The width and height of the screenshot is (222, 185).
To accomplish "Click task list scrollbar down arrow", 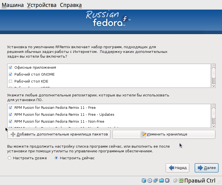I will point(214,86).
